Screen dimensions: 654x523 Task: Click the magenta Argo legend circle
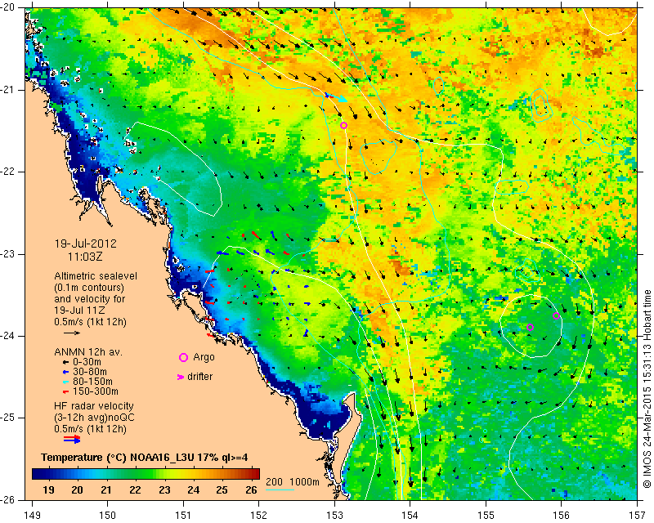(183, 357)
